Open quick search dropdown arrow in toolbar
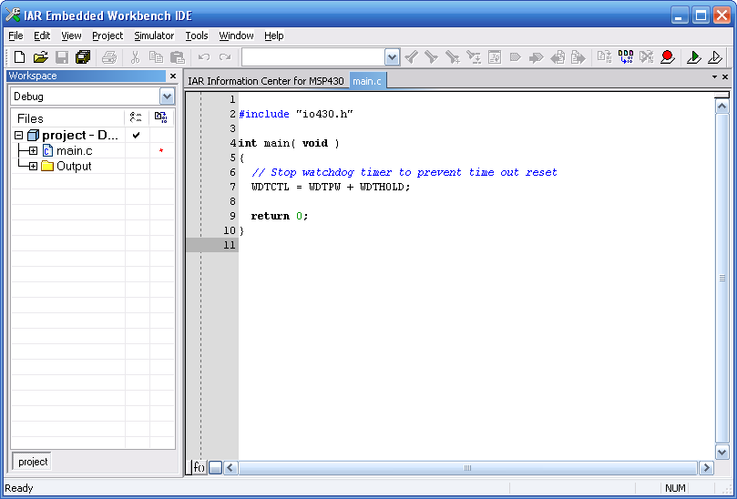The width and height of the screenshot is (737, 499). pos(392,57)
